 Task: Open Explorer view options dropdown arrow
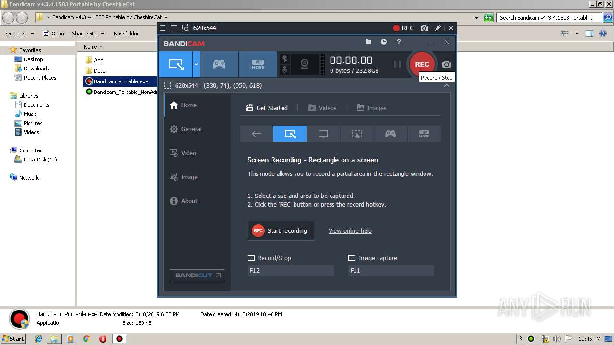(x=577, y=34)
